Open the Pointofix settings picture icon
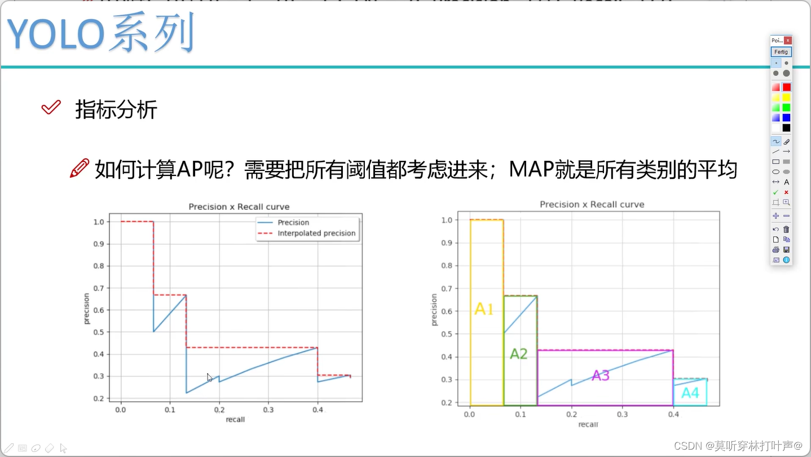Screen dimensions: 811x457 (776, 260)
